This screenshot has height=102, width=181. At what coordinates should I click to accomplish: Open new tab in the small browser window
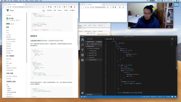(104, 5)
